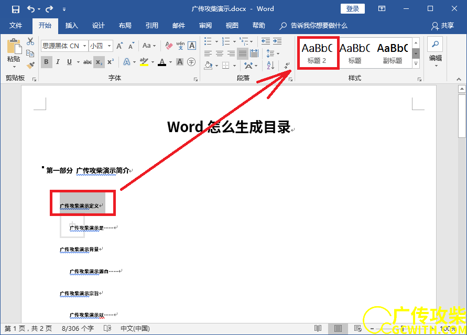
Task: Undo the last action
Action: pos(31,9)
